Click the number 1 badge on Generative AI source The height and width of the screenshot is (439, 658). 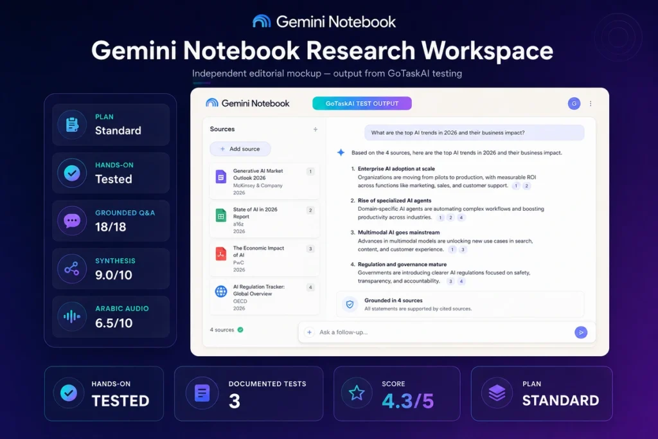coord(310,171)
